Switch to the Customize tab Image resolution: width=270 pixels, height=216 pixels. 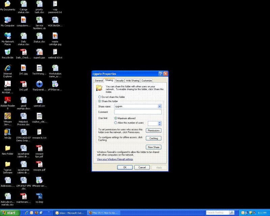coord(146,80)
